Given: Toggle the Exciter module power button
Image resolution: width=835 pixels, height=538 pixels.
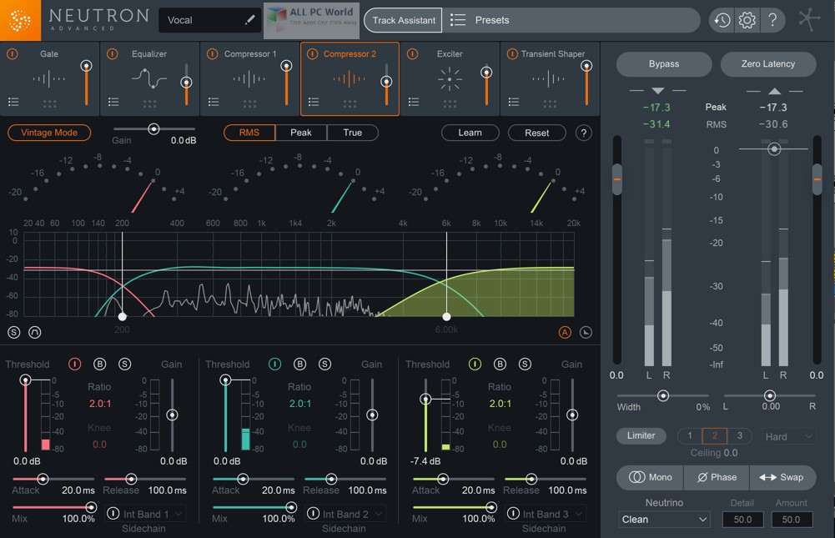Looking at the screenshot, I should [x=413, y=53].
